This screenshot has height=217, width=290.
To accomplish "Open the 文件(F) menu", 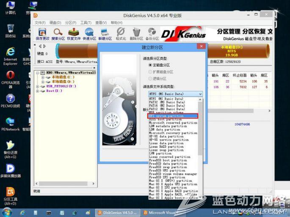I will pos(40,22).
